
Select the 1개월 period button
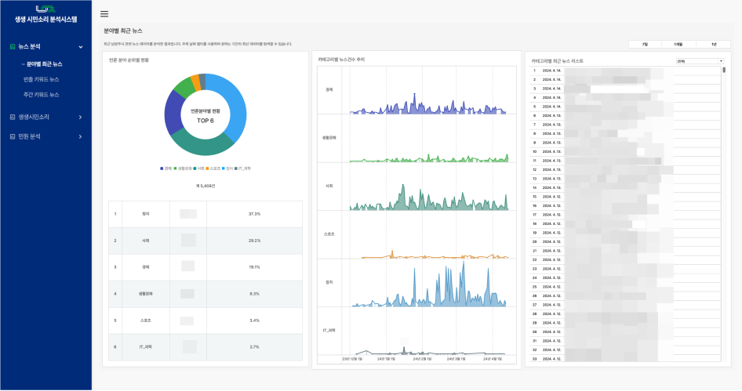point(678,45)
